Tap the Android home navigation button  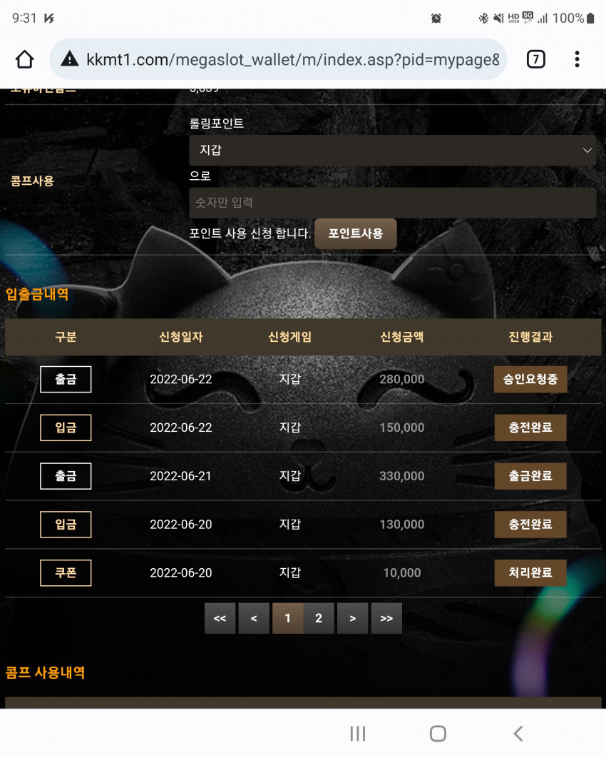tap(438, 733)
